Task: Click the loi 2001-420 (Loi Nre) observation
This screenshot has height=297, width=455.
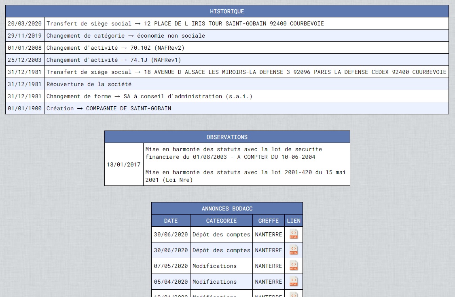Action: pos(245,176)
